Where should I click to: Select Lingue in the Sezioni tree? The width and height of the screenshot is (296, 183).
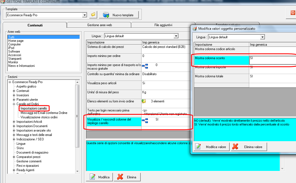21,144
